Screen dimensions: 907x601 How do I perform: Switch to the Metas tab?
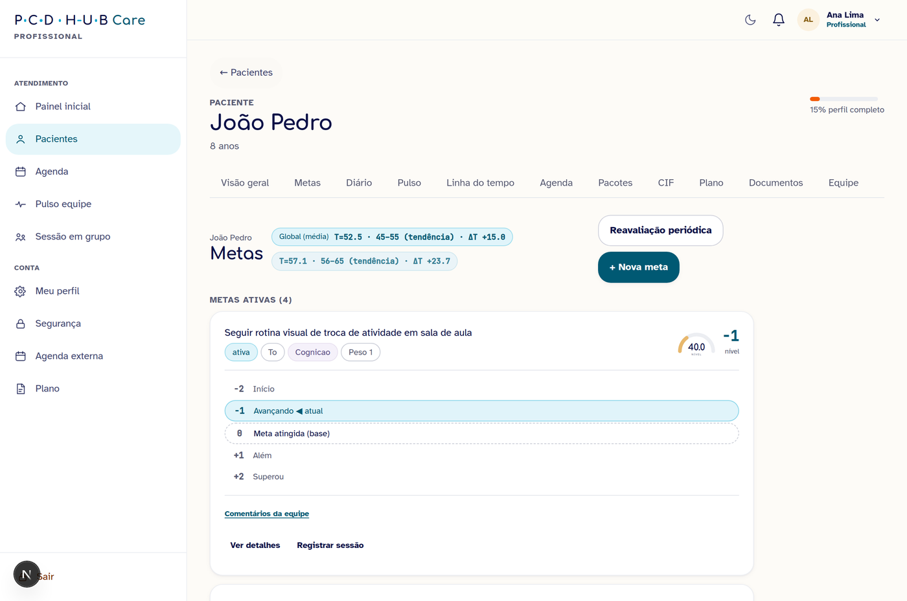307,183
